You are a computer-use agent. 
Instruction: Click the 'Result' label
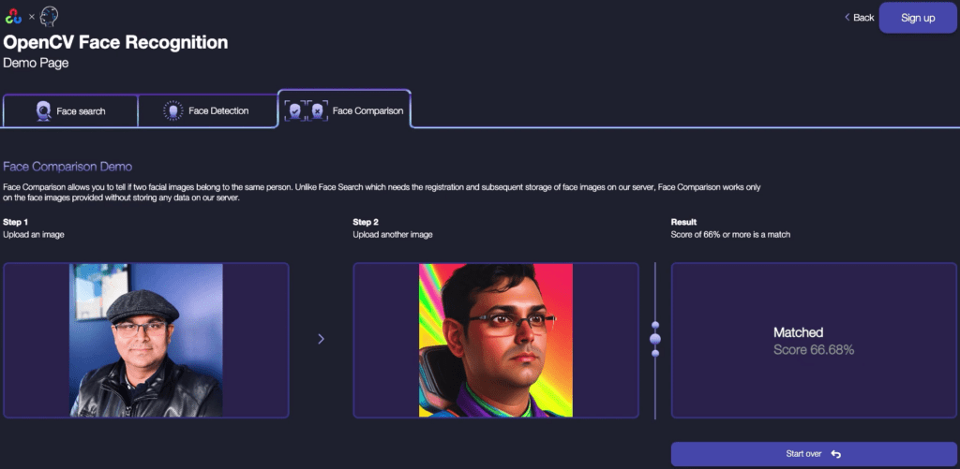coord(683,222)
